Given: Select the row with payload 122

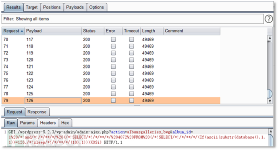Looking at the screenshot, I should [x=111, y=73].
